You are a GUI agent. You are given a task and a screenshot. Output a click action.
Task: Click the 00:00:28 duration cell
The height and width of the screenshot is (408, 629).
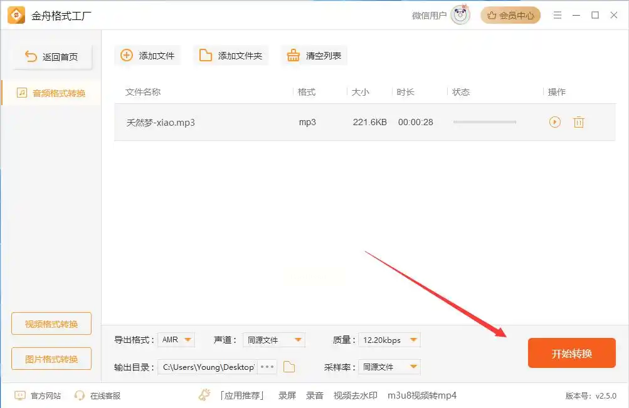(x=416, y=122)
